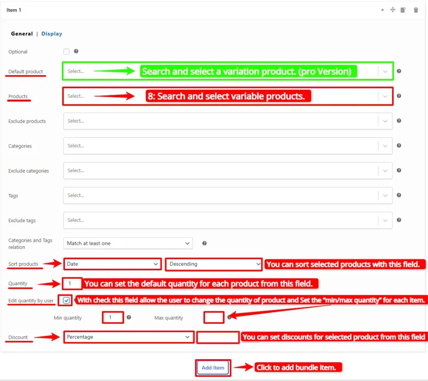This screenshot has height=381, width=428.
Task: Click the Discount label
Action: coord(18,337)
